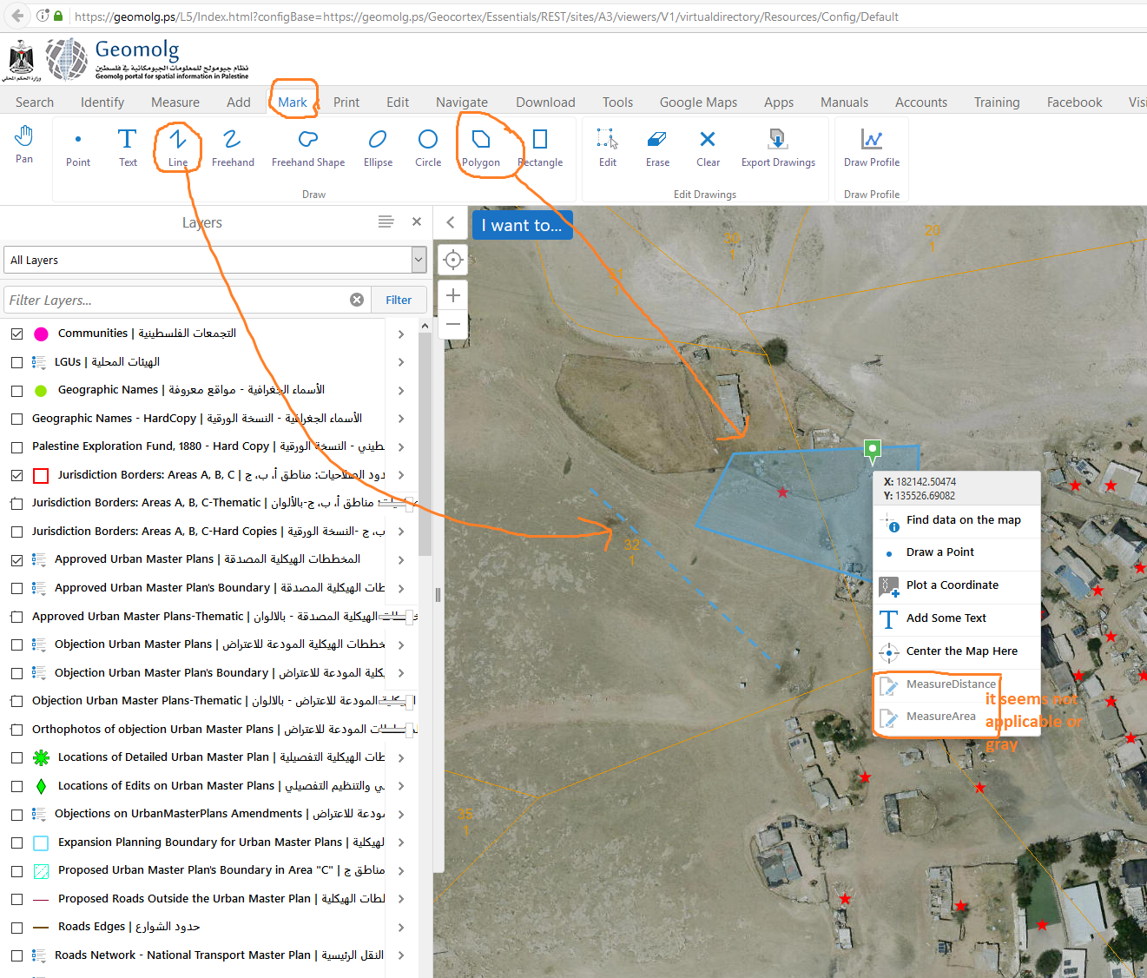The image size is (1147, 978).
Task: Open the Download tab
Action: tap(545, 102)
